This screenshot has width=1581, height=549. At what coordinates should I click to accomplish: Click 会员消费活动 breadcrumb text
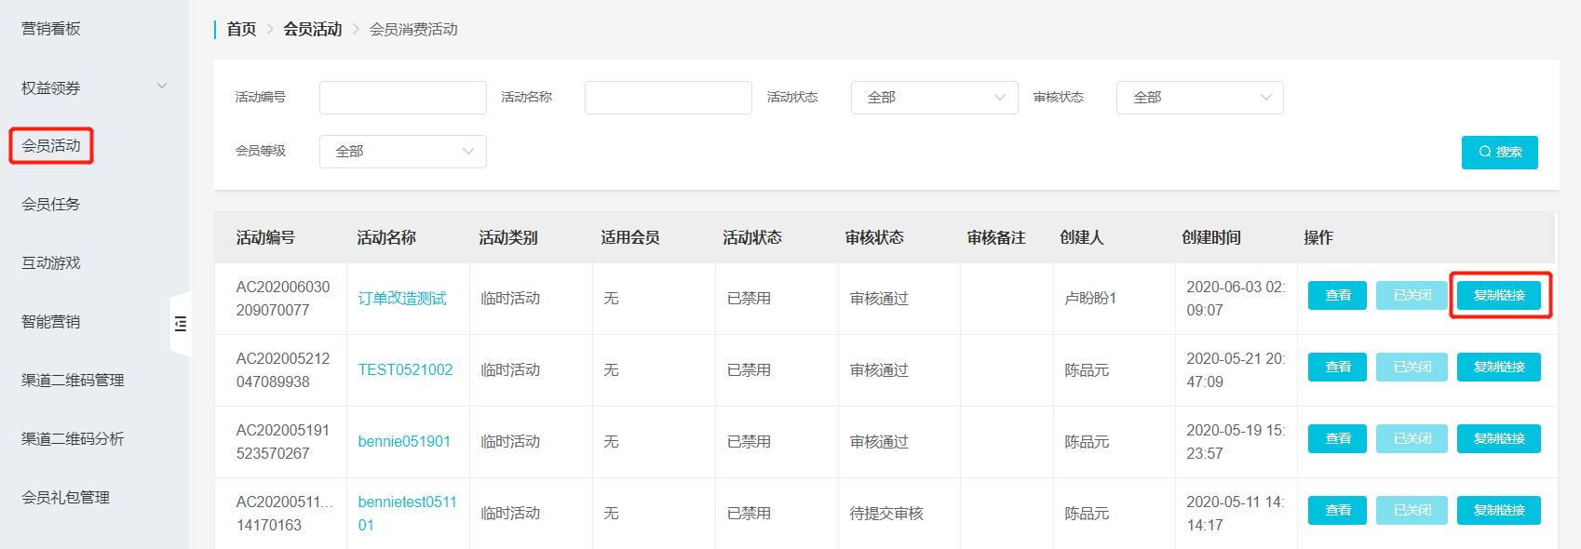pos(413,30)
